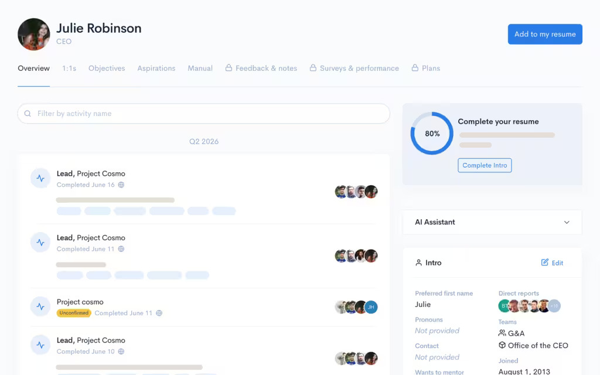
Task: Click the 80% resume progress ring
Action: pyautogui.click(x=432, y=134)
